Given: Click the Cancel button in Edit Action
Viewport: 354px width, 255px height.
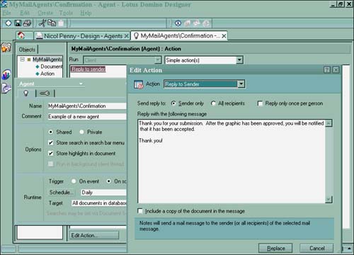Looking at the screenshot, I should [x=316, y=248].
